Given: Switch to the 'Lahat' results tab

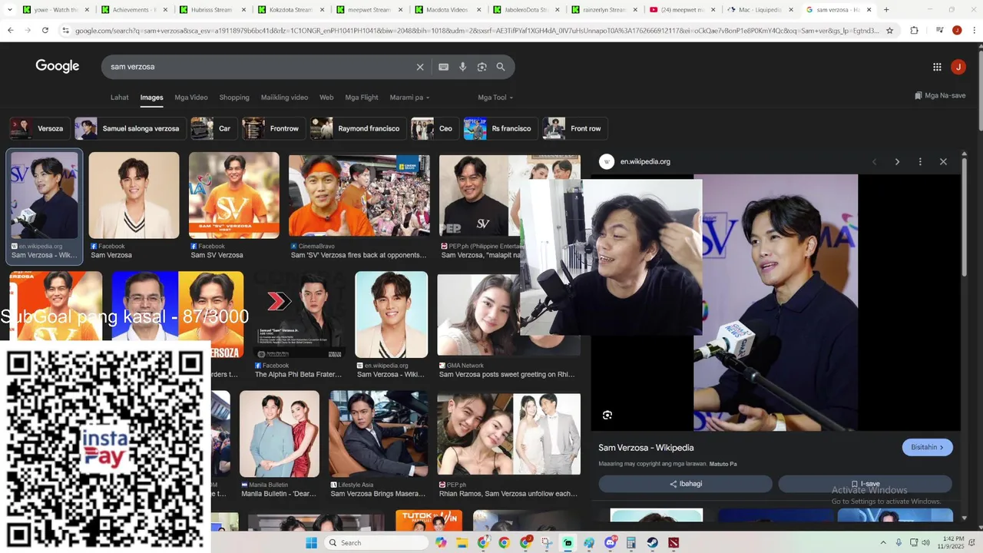Looking at the screenshot, I should pyautogui.click(x=119, y=98).
